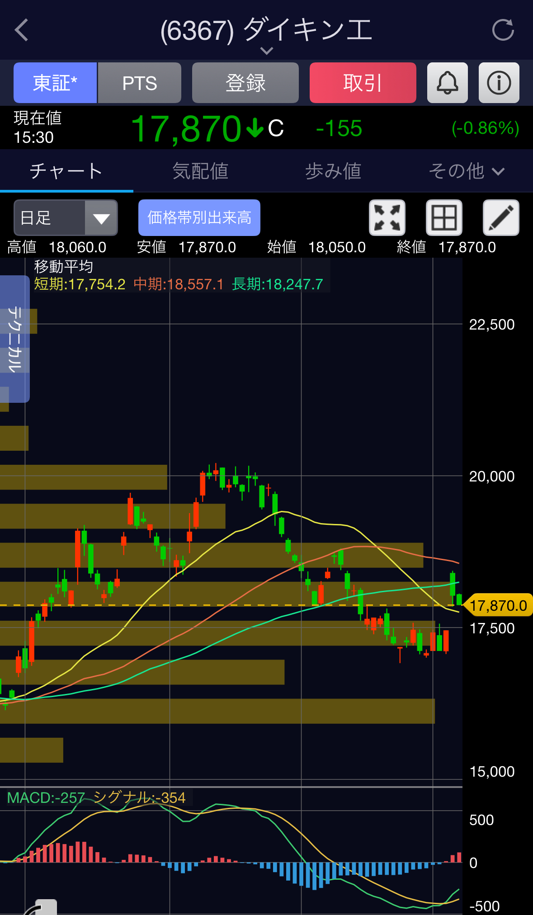This screenshot has width=533, height=915.
Task: Switch market to 東証
Action: 55,83
